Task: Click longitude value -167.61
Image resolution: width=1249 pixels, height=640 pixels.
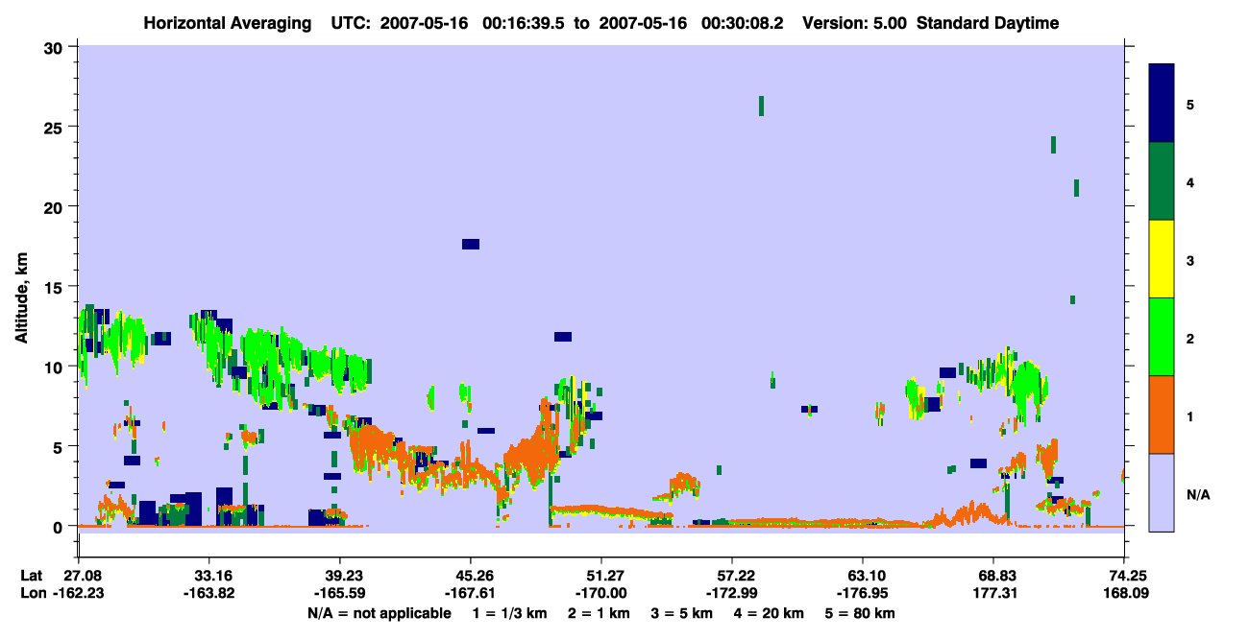Action: 471,593
